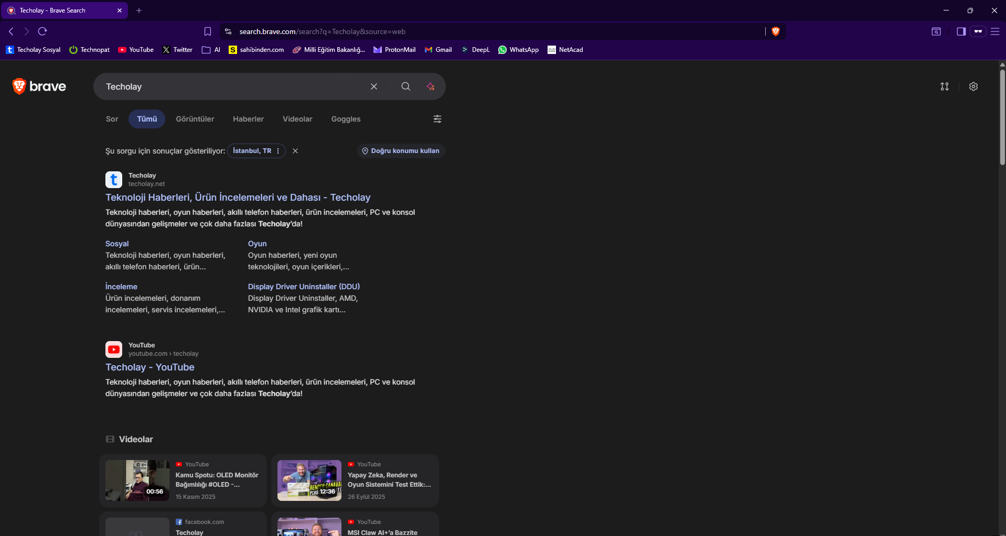
Task: Open the Yapay Zeka, Render video thumbnail
Action: [x=309, y=480]
